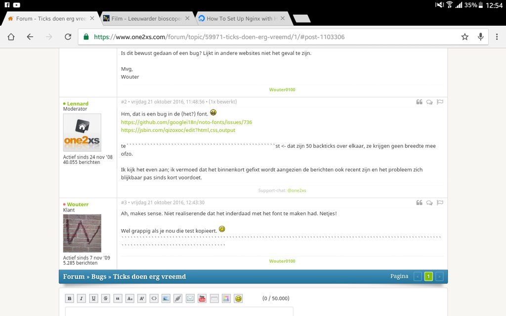The image size is (506, 316).
Task: Tap the battery indicator in the status bar
Action: click(480, 5)
